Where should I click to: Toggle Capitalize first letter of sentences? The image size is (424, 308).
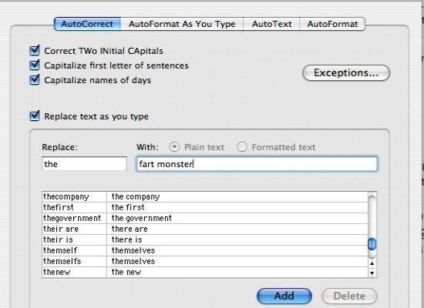click(35, 65)
